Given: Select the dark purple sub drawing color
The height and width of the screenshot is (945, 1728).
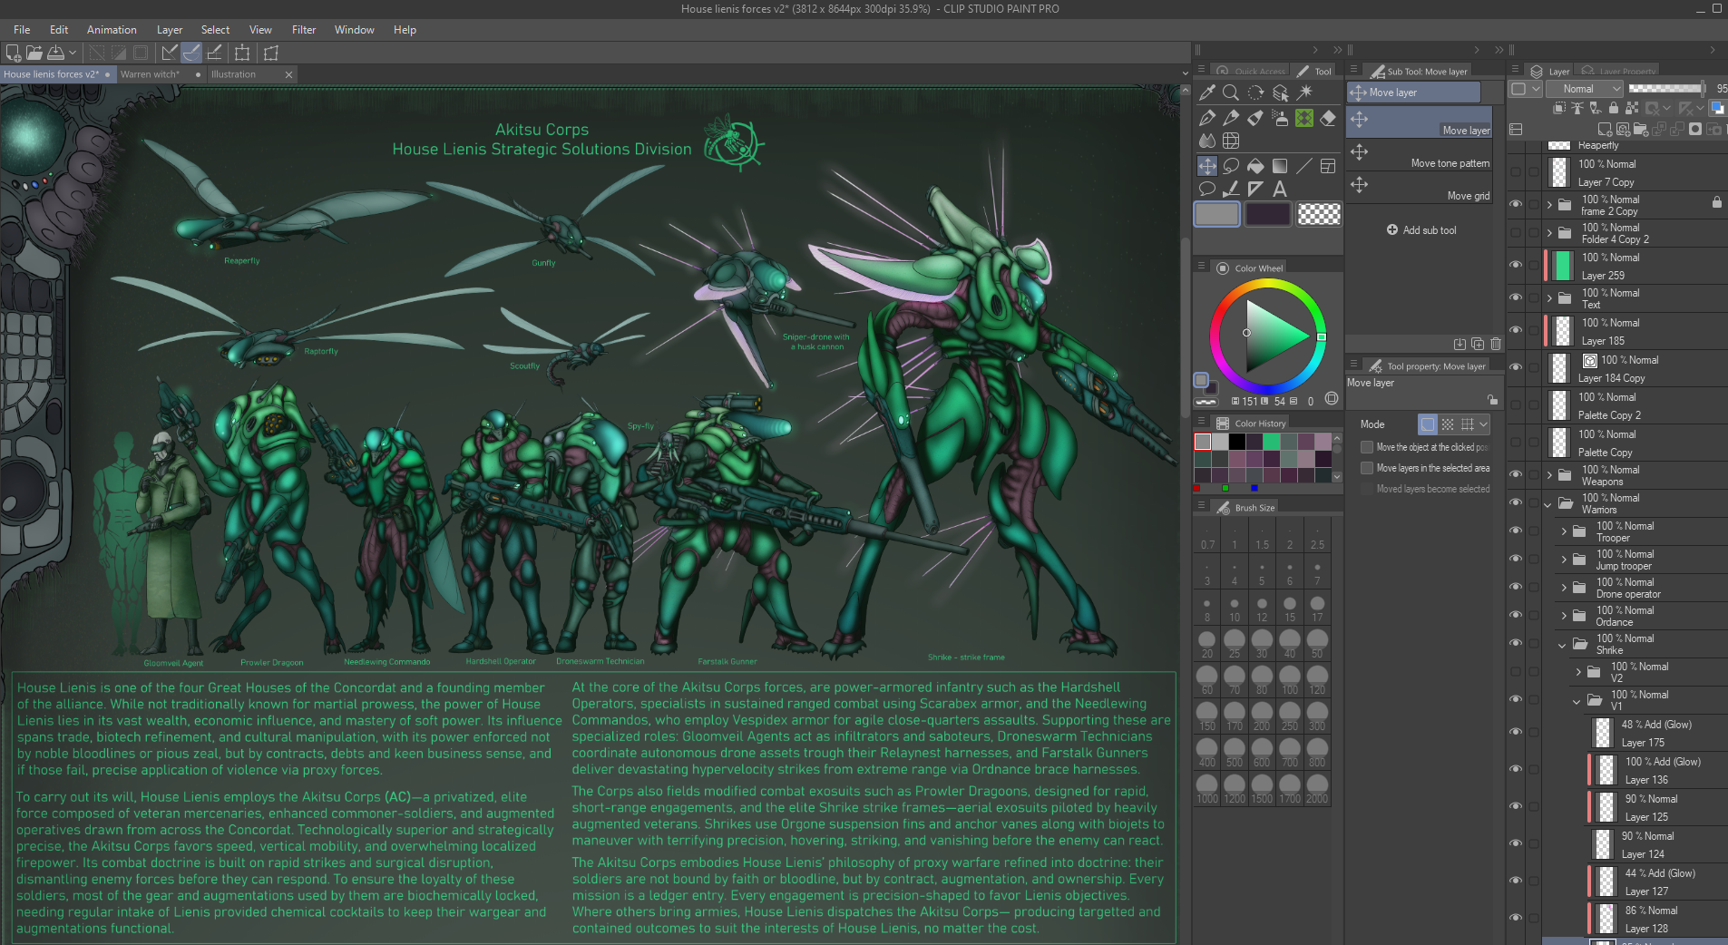Looking at the screenshot, I should (x=1267, y=214).
